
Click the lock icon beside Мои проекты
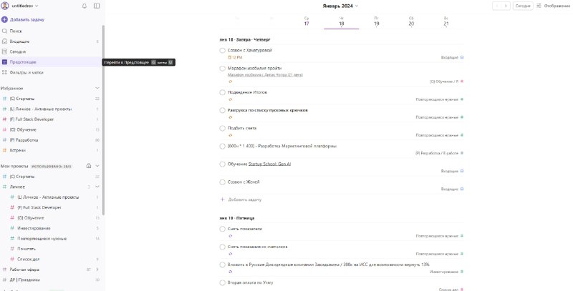click(88, 166)
